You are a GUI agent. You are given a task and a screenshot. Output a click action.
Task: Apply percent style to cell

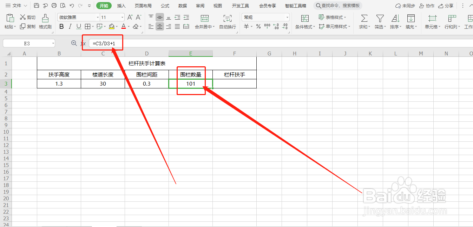(x=258, y=26)
